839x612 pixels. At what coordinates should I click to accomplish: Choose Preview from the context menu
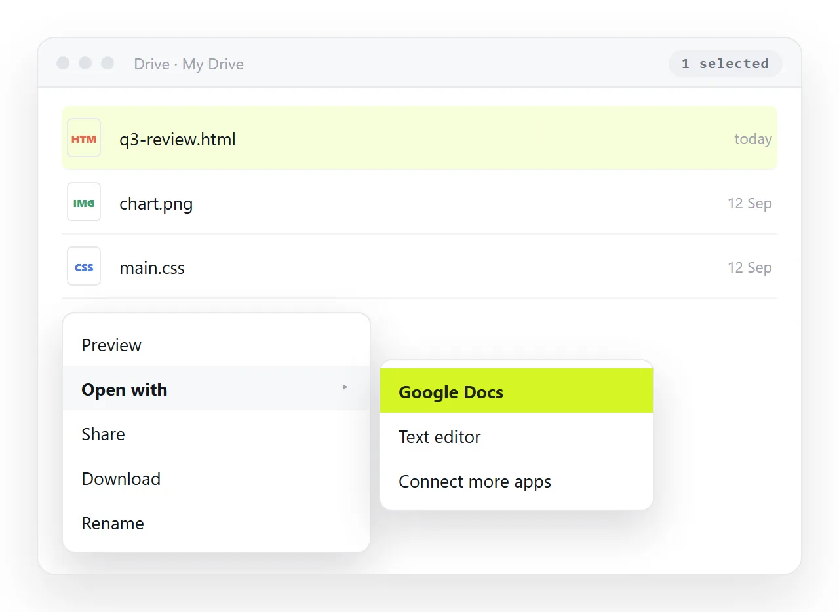coord(216,345)
